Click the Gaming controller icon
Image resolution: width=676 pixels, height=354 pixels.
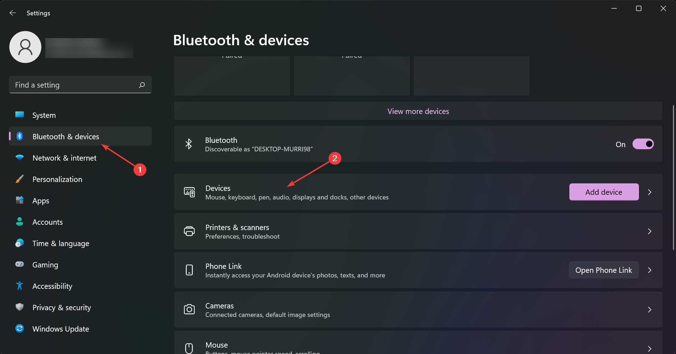(20, 265)
